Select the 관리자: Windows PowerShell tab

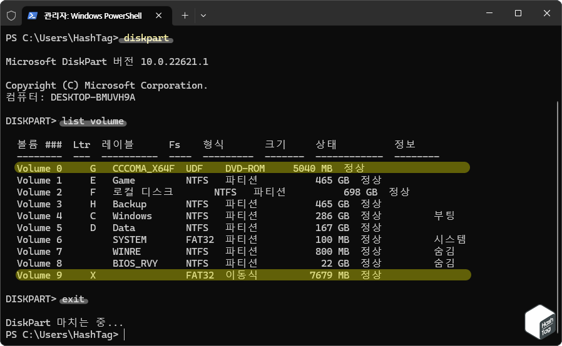point(97,16)
